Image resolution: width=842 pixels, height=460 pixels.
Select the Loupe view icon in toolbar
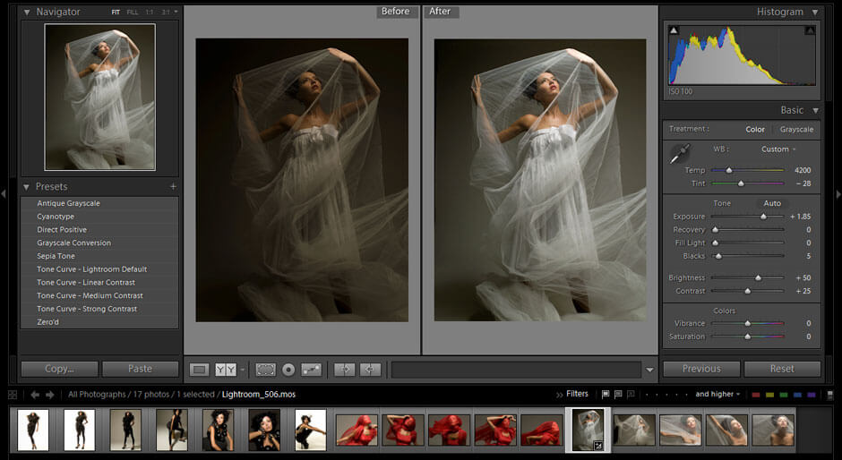click(x=200, y=369)
